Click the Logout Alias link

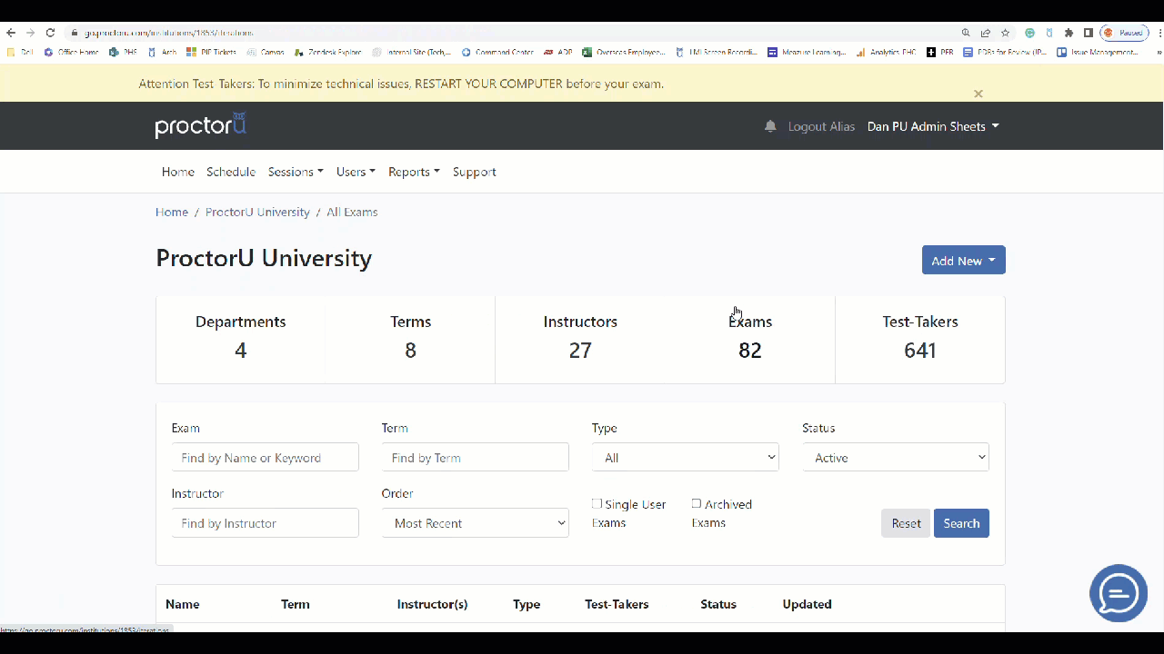coord(821,126)
